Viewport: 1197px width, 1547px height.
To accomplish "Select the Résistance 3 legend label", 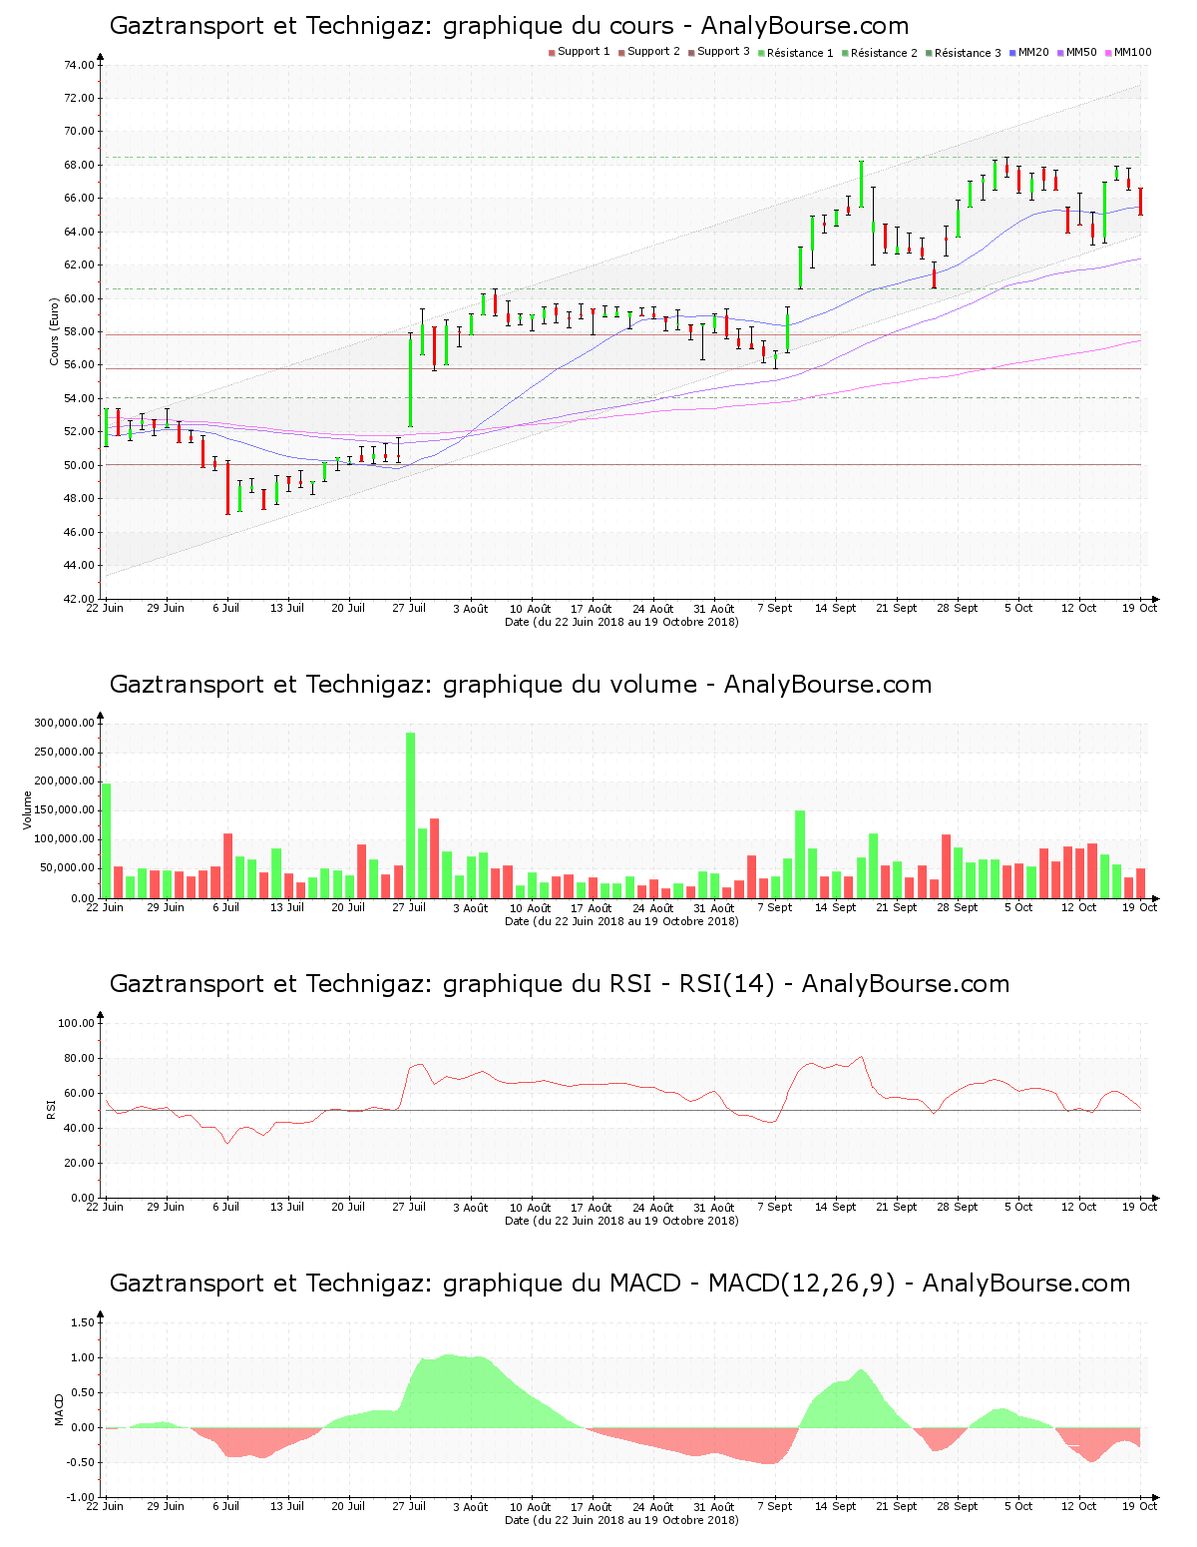I will (968, 52).
